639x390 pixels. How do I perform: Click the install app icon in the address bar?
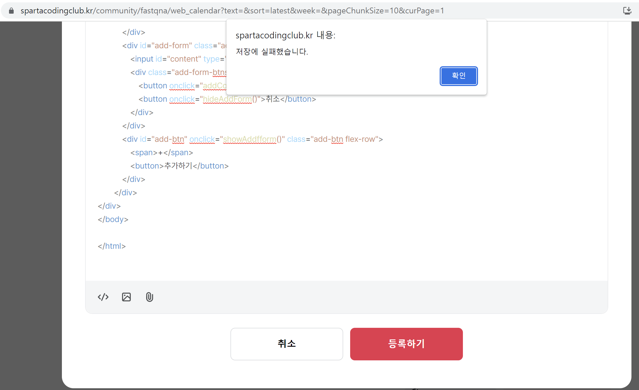pyautogui.click(x=627, y=11)
